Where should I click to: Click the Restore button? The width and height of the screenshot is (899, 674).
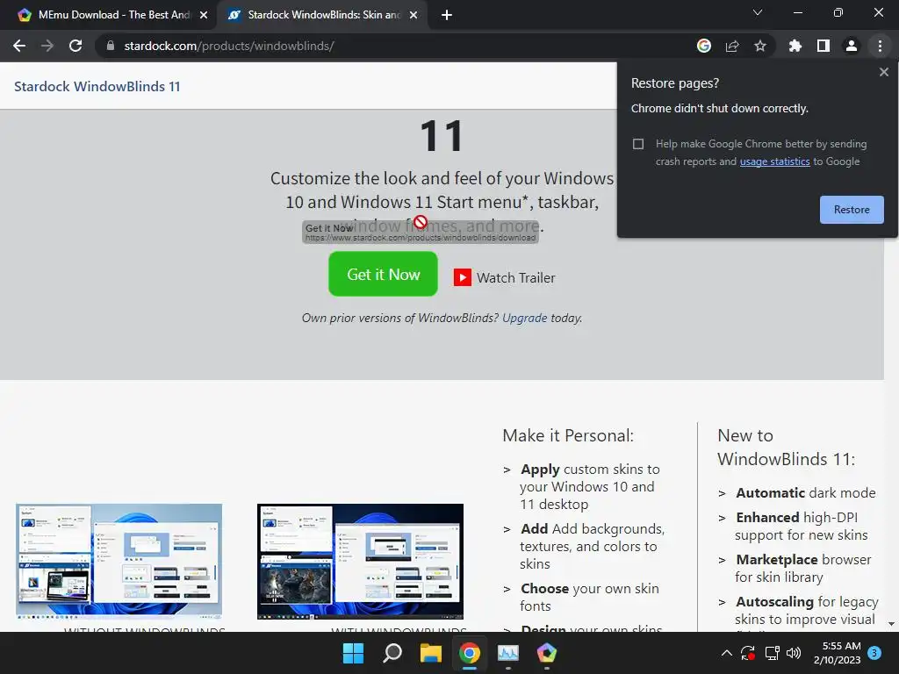pos(852,210)
